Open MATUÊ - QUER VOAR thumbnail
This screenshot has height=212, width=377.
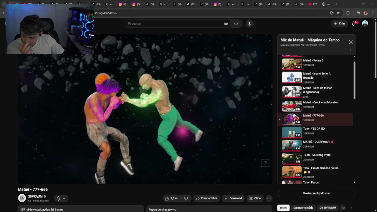pyautogui.click(x=292, y=145)
